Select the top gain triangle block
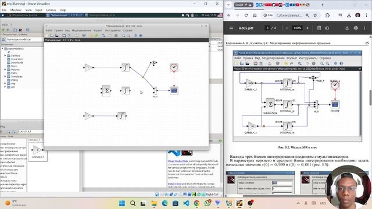Viewport: 372px width, 209px height. click(x=88, y=67)
